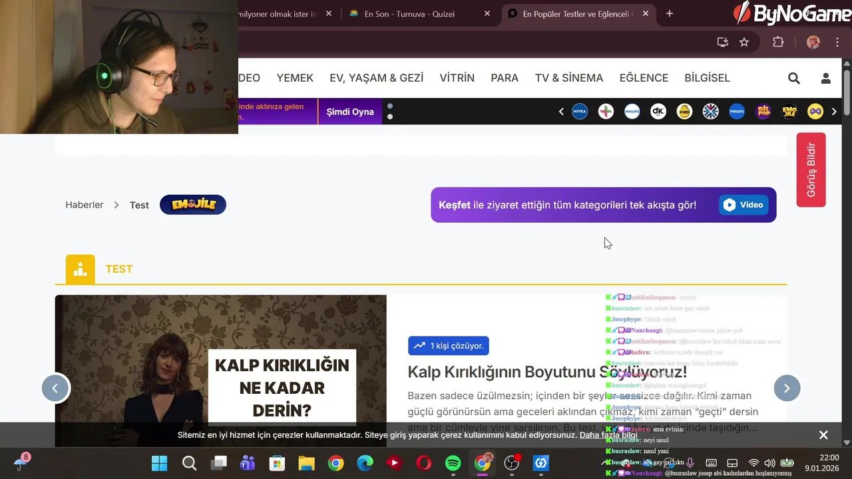Open the Chrome three-dot menu
The width and height of the screenshot is (852, 479).
[x=837, y=43]
